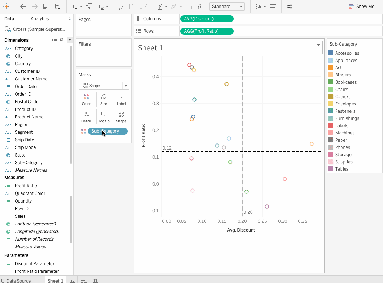
Task: Open Show/Hide cards dropdown arrow
Action: pos(265,7)
